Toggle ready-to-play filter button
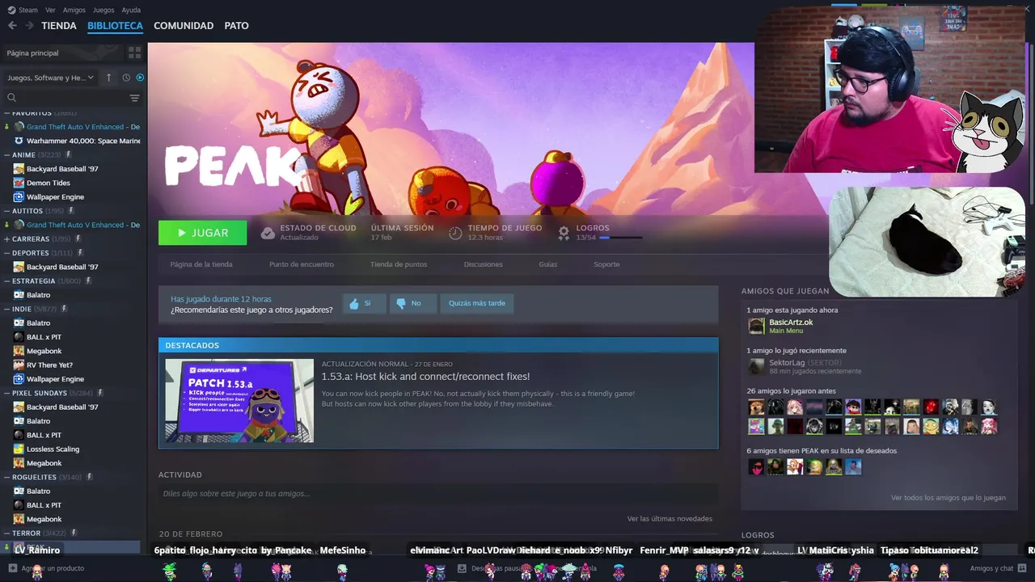Screen dimensions: 1035x582 (x=140, y=78)
